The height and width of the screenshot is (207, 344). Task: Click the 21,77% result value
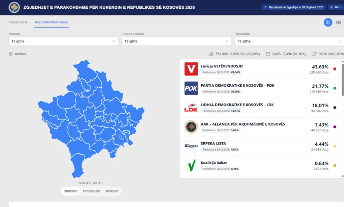coord(320,86)
